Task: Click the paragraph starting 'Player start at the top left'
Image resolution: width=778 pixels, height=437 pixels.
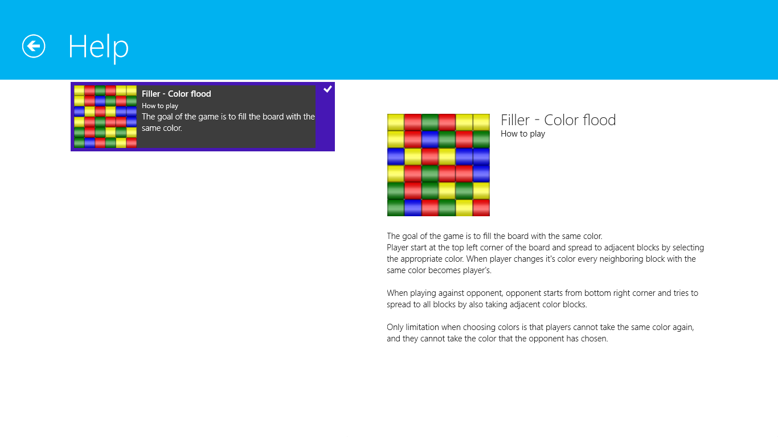Action: pyautogui.click(x=545, y=259)
